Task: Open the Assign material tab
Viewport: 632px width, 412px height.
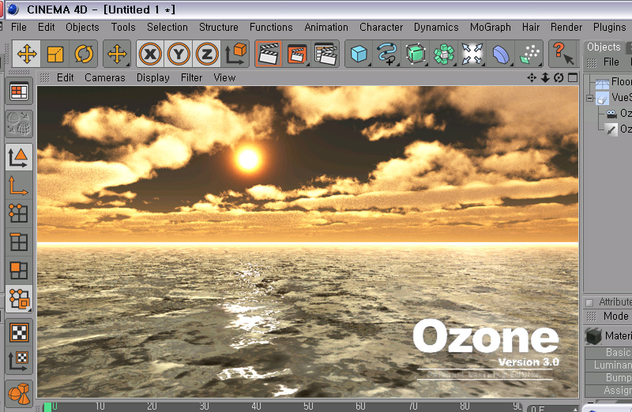Action: [x=608, y=390]
